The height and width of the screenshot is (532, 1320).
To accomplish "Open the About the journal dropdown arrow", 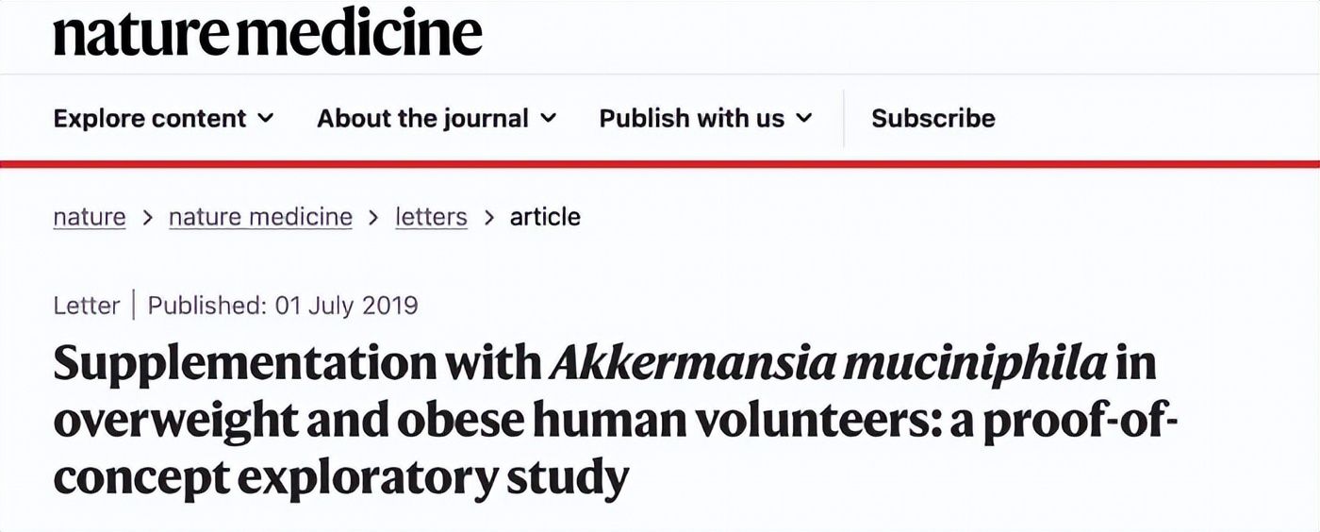I will point(549,118).
